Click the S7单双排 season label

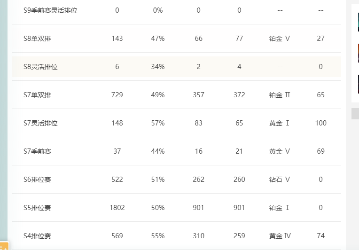[37, 95]
